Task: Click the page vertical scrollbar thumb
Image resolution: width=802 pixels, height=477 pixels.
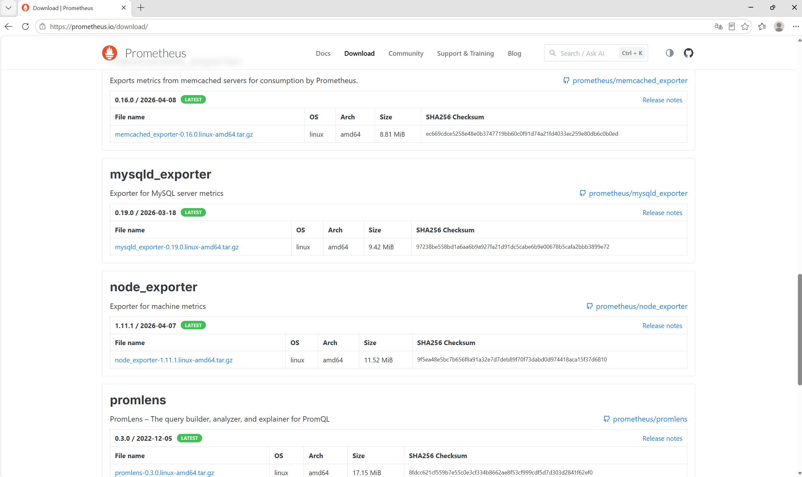Action: 799,329
